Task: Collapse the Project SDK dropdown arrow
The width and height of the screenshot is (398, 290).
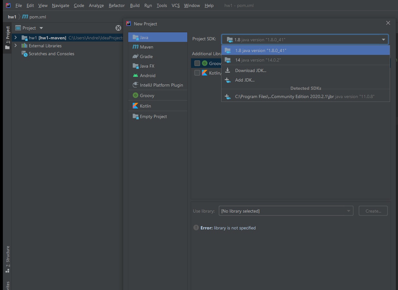Action: (383, 40)
